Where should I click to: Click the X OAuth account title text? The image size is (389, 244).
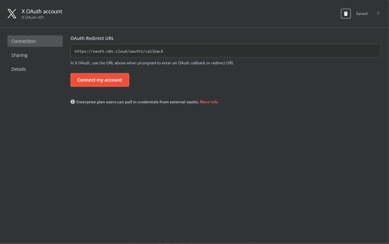42,11
